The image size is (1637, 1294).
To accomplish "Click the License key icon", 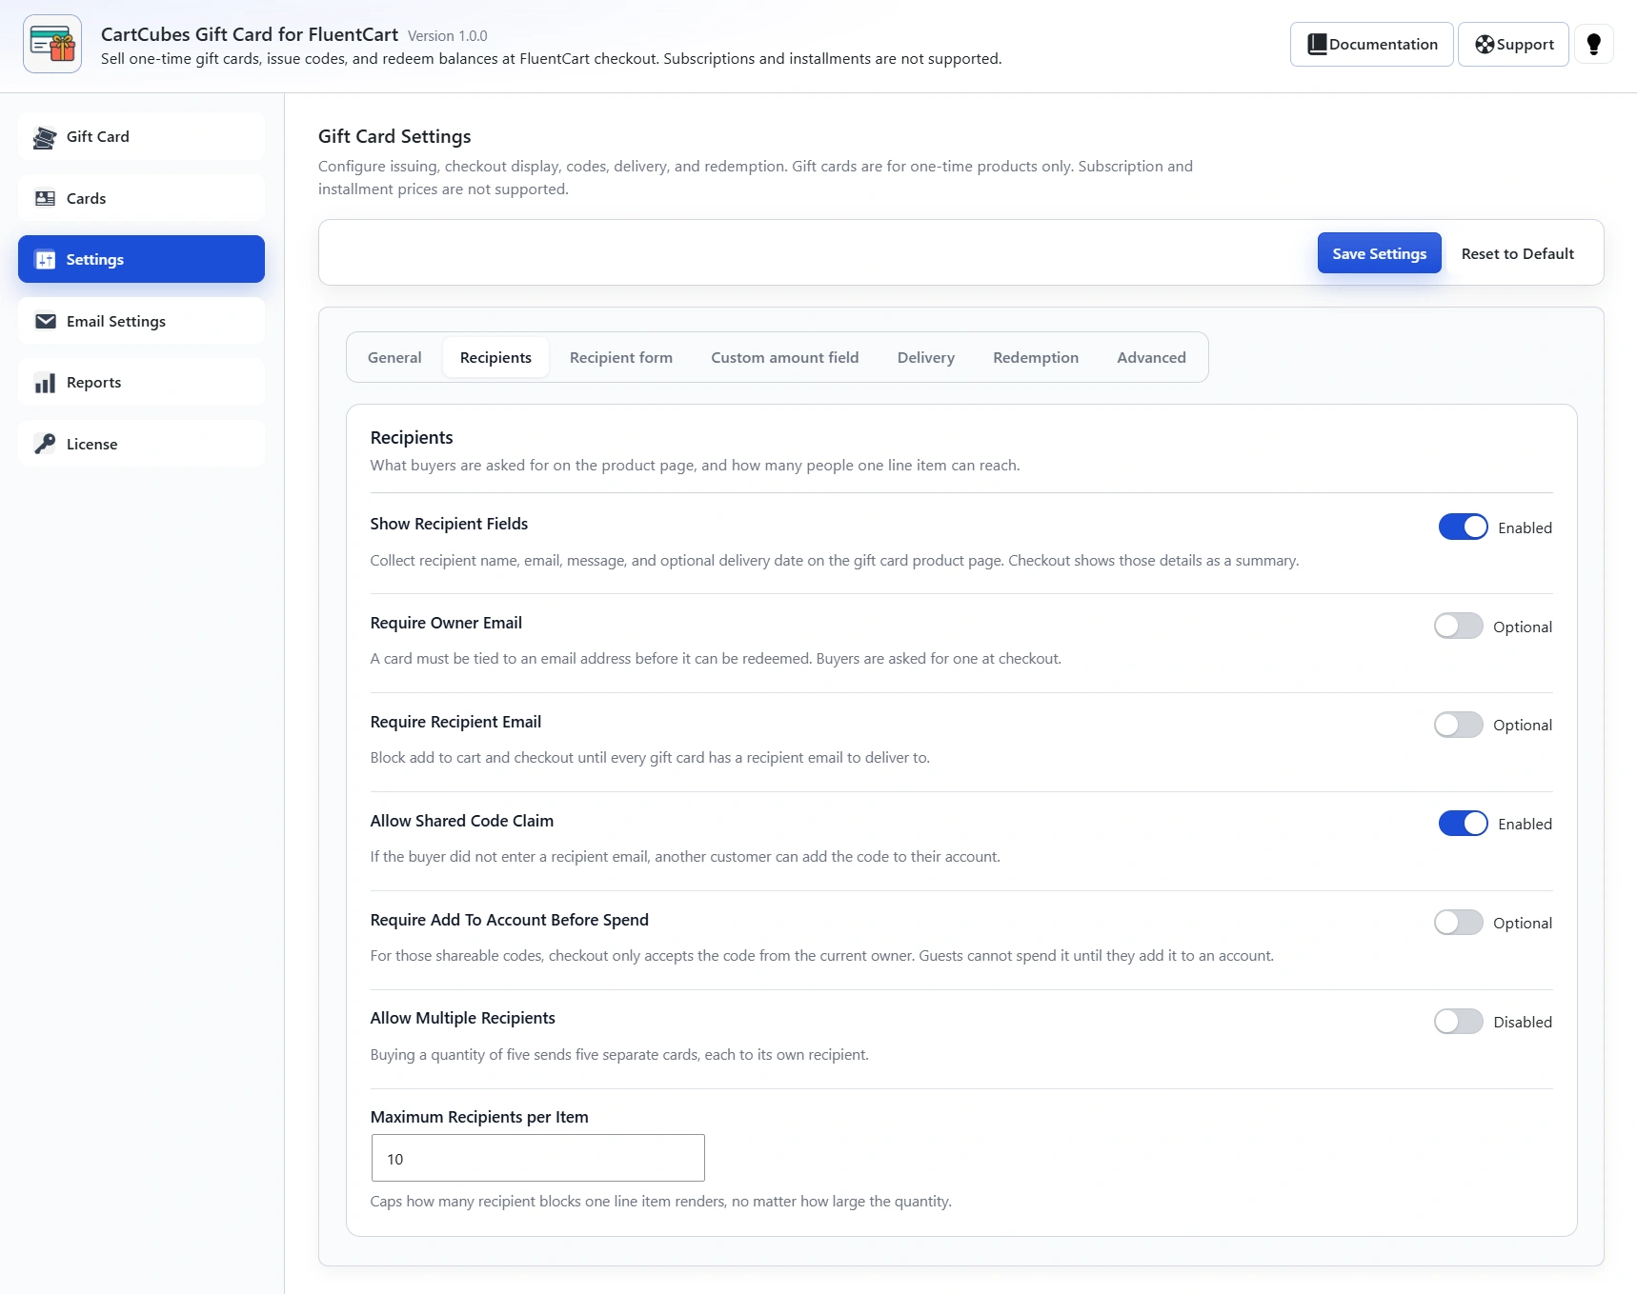I will (x=45, y=444).
